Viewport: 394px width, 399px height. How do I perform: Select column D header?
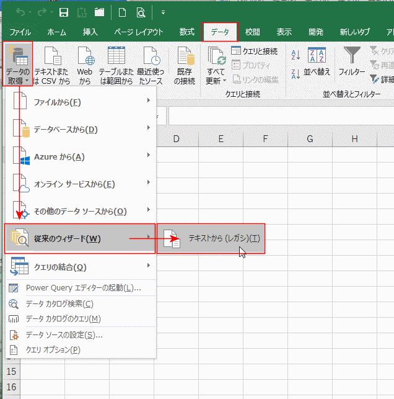177,139
